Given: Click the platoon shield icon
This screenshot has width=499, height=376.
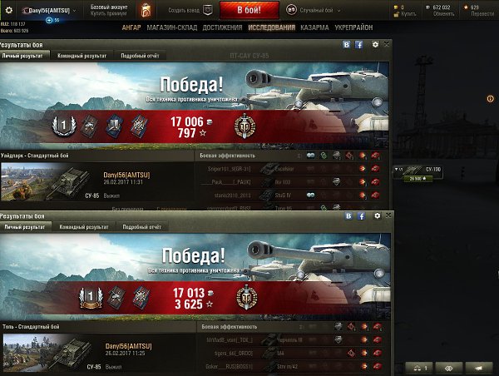Looking at the screenshot, I should 208,10.
